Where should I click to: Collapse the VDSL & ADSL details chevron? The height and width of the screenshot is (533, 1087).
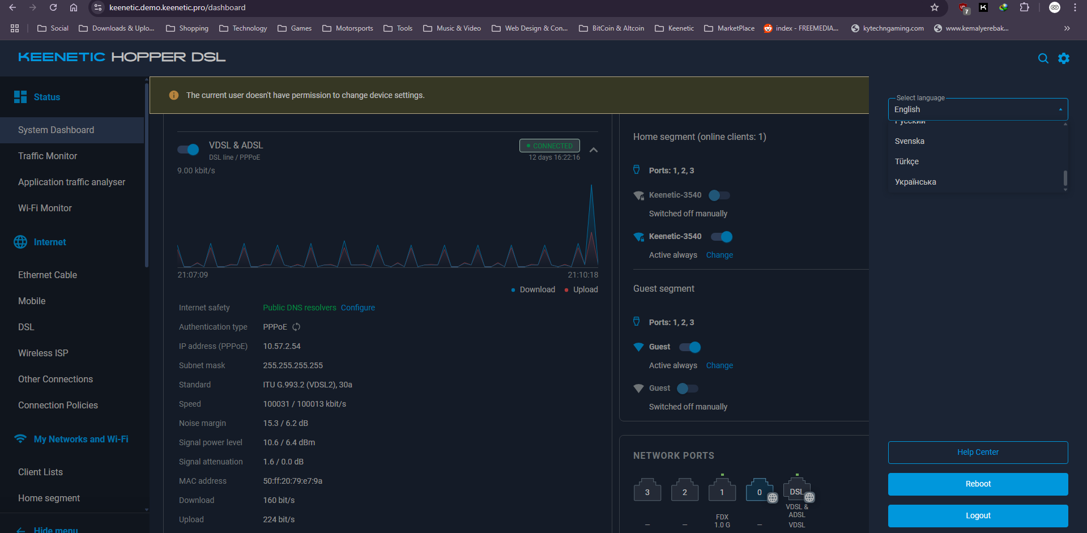tap(594, 150)
